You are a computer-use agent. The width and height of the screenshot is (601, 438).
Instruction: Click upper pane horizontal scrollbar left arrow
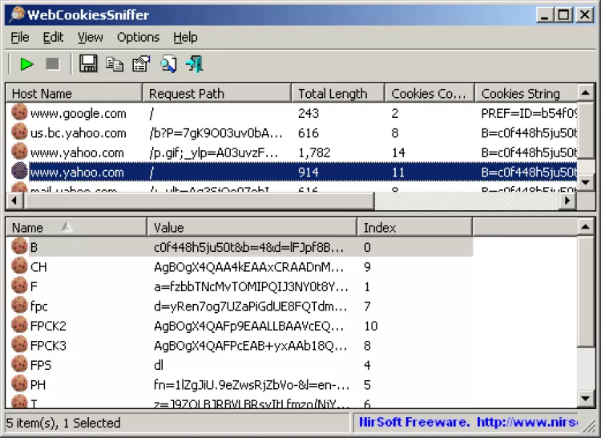(x=14, y=201)
